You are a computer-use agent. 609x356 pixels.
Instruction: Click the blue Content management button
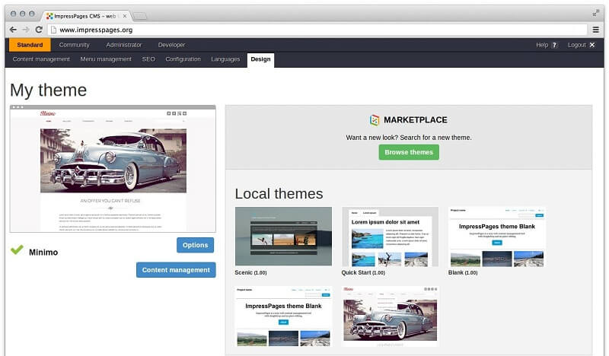click(176, 270)
